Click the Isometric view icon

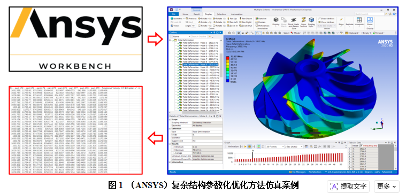point(172,19)
